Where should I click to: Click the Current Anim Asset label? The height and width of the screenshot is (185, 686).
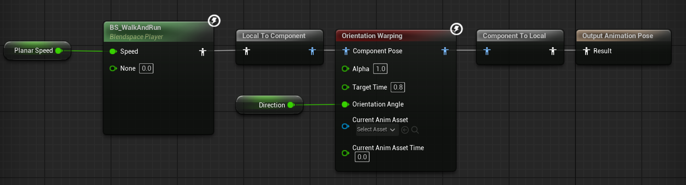tap(380, 120)
